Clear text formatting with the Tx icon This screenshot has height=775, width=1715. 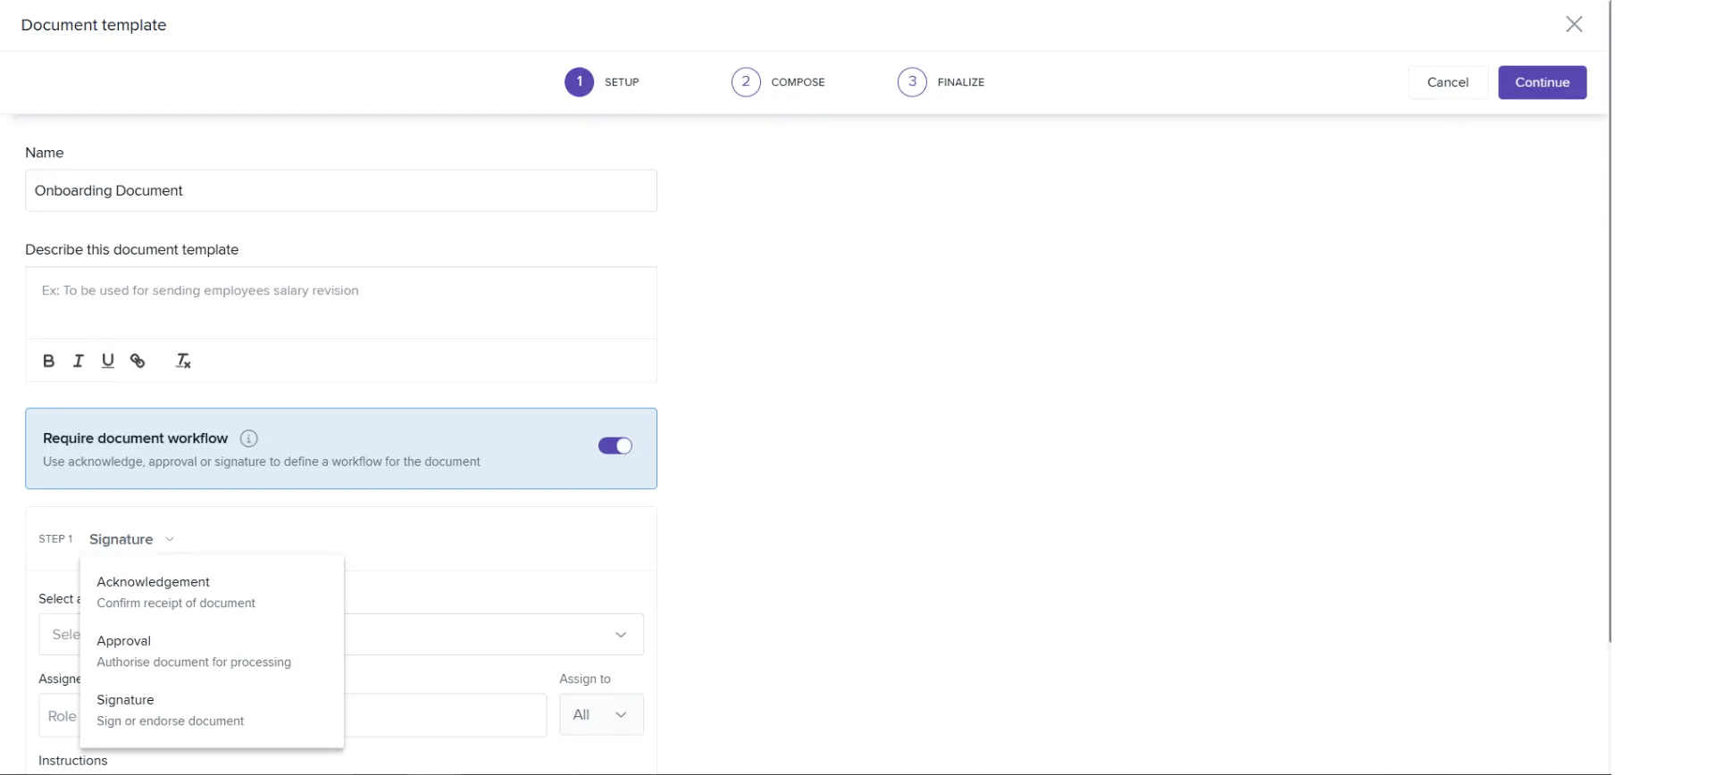(183, 361)
